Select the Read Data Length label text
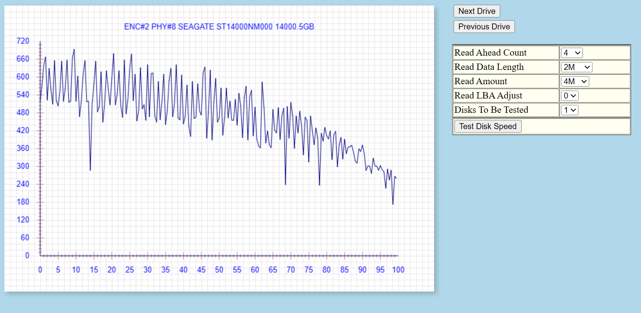 click(x=489, y=67)
